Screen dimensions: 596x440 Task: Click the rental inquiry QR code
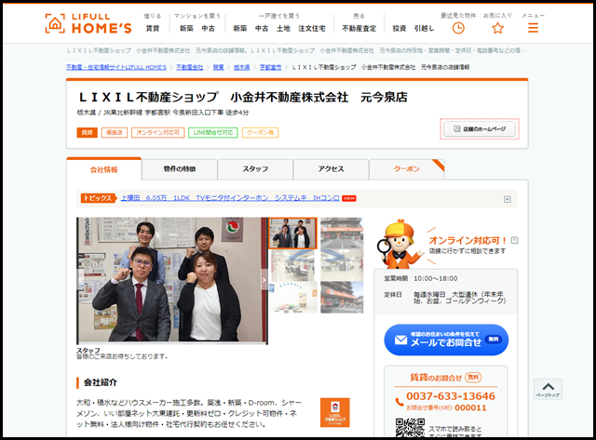(x=410, y=428)
